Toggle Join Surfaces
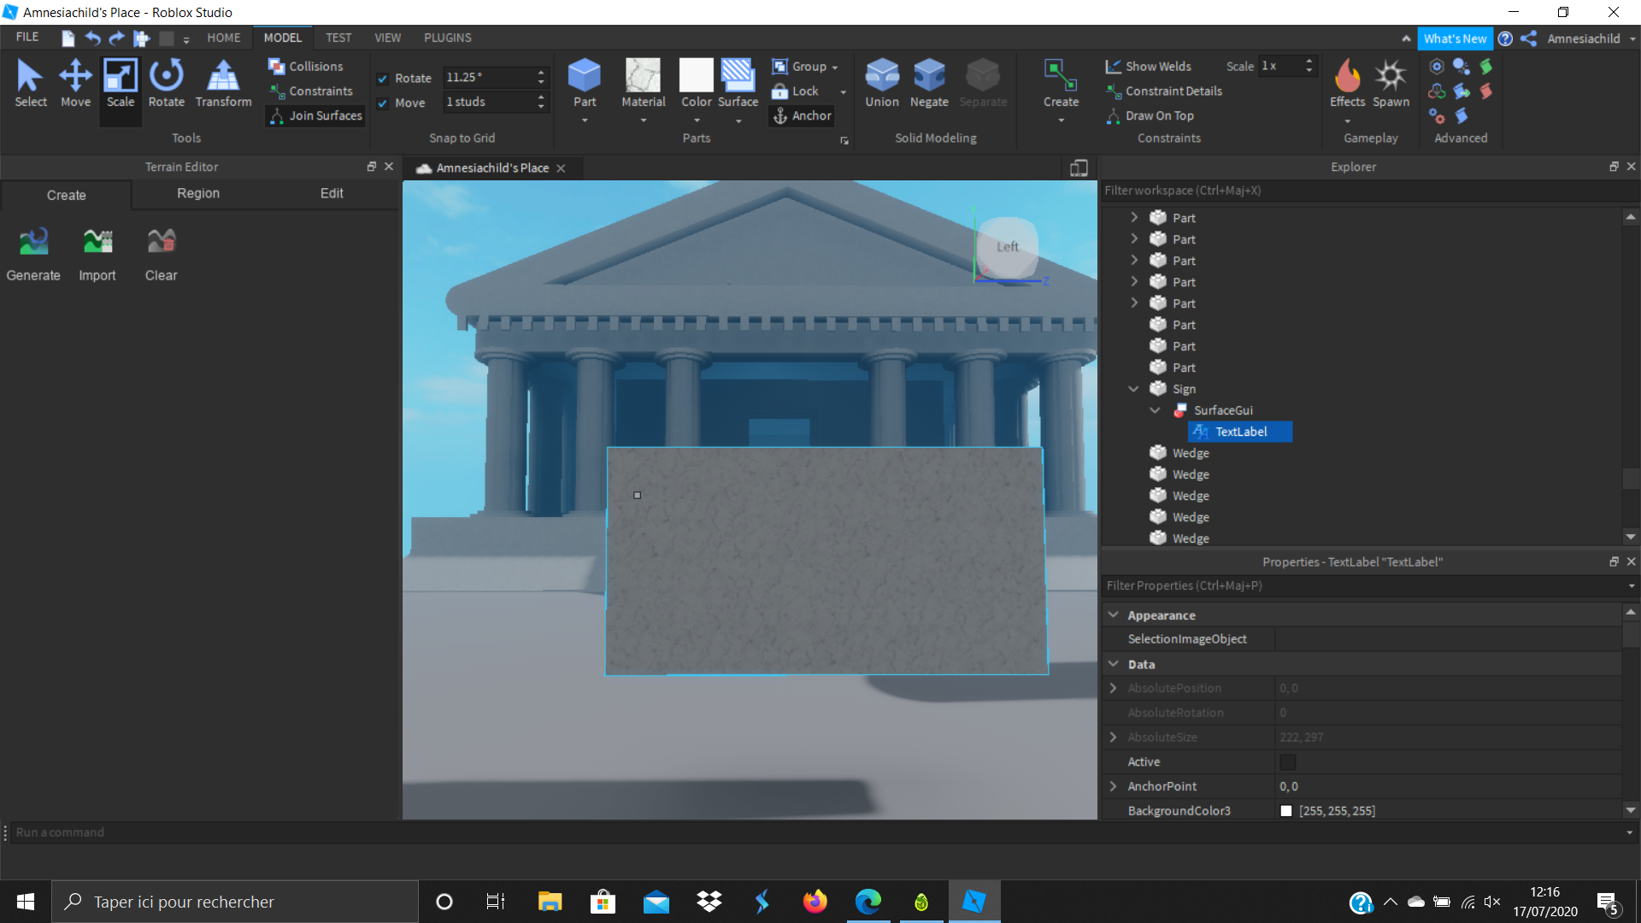The image size is (1641, 923). coord(315,116)
